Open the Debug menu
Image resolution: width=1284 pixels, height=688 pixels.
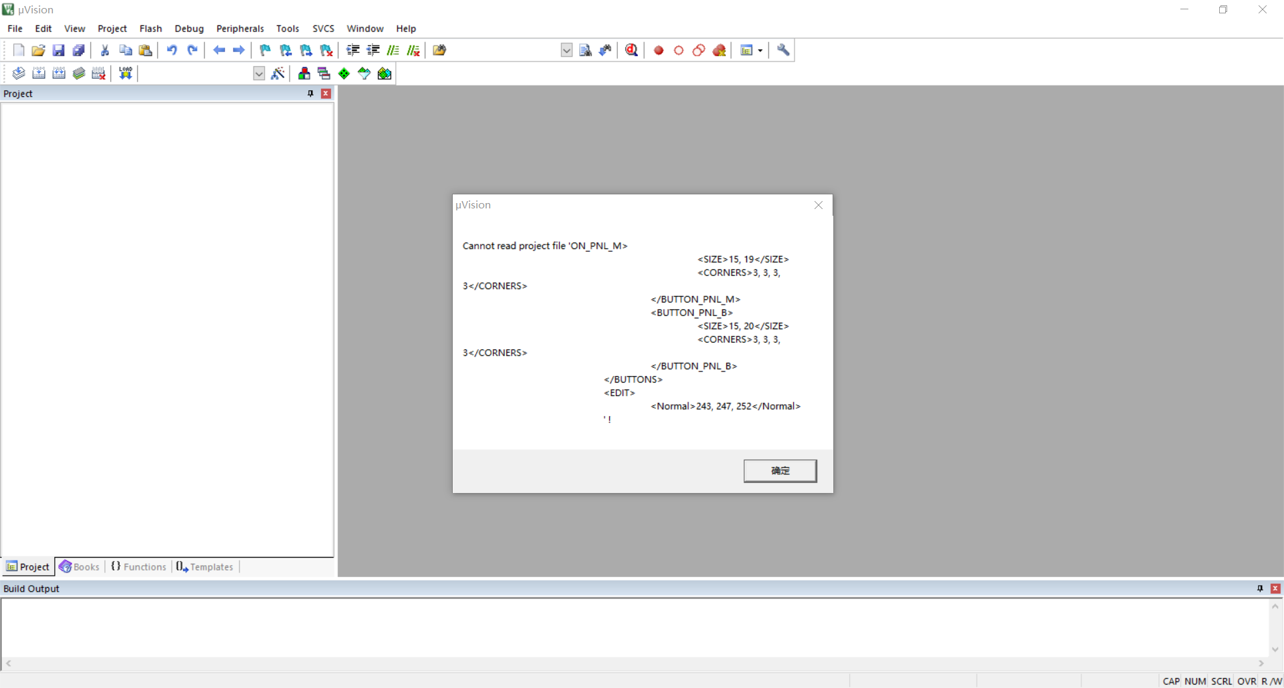pos(189,29)
